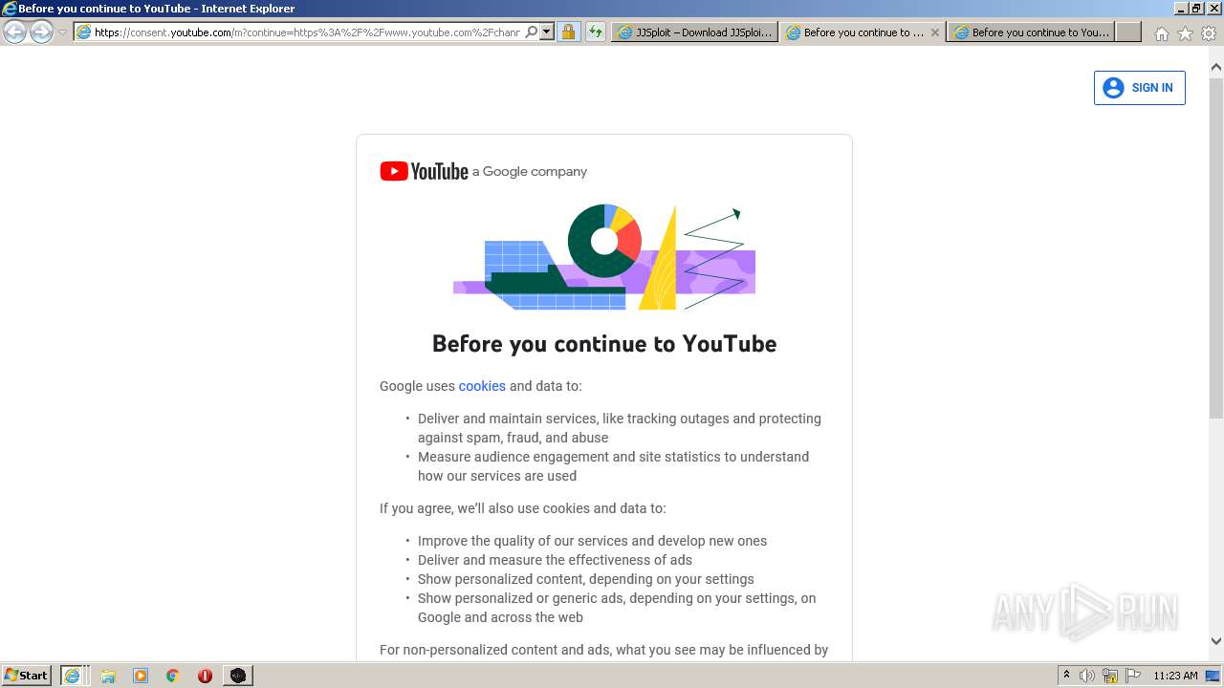Viewport: 1224px width, 688px height.
Task: Switch to third 'Before you continue to You...' tab
Action: [1031, 32]
